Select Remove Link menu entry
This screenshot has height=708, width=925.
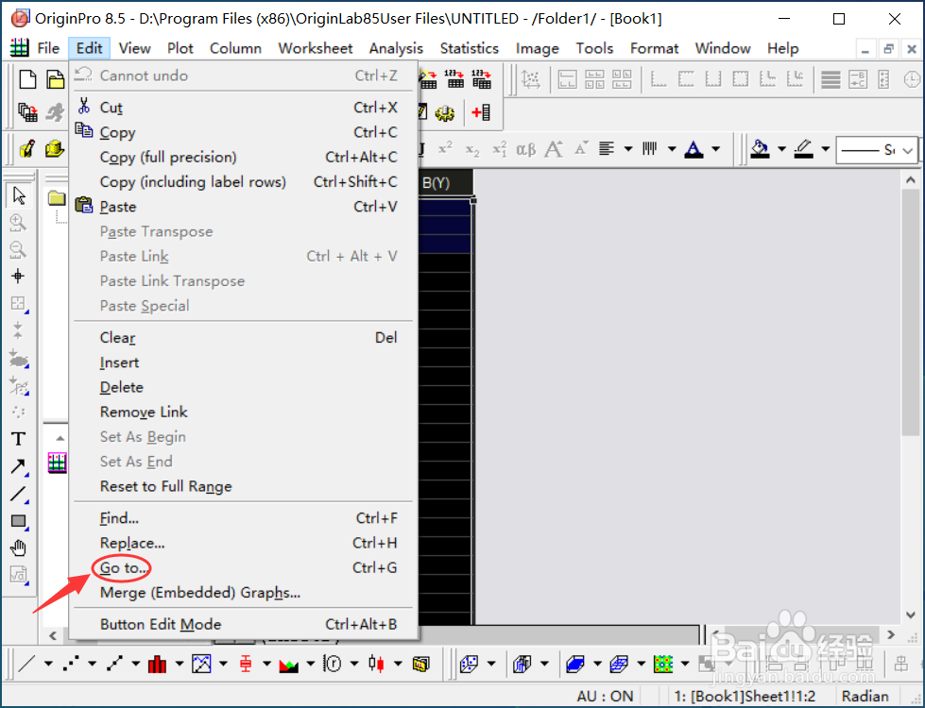[244, 413]
